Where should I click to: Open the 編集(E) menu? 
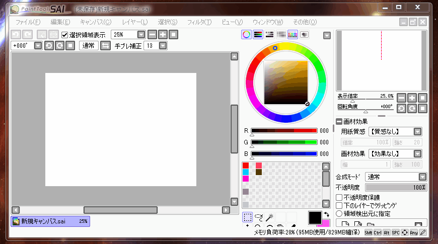pyautogui.click(x=60, y=22)
